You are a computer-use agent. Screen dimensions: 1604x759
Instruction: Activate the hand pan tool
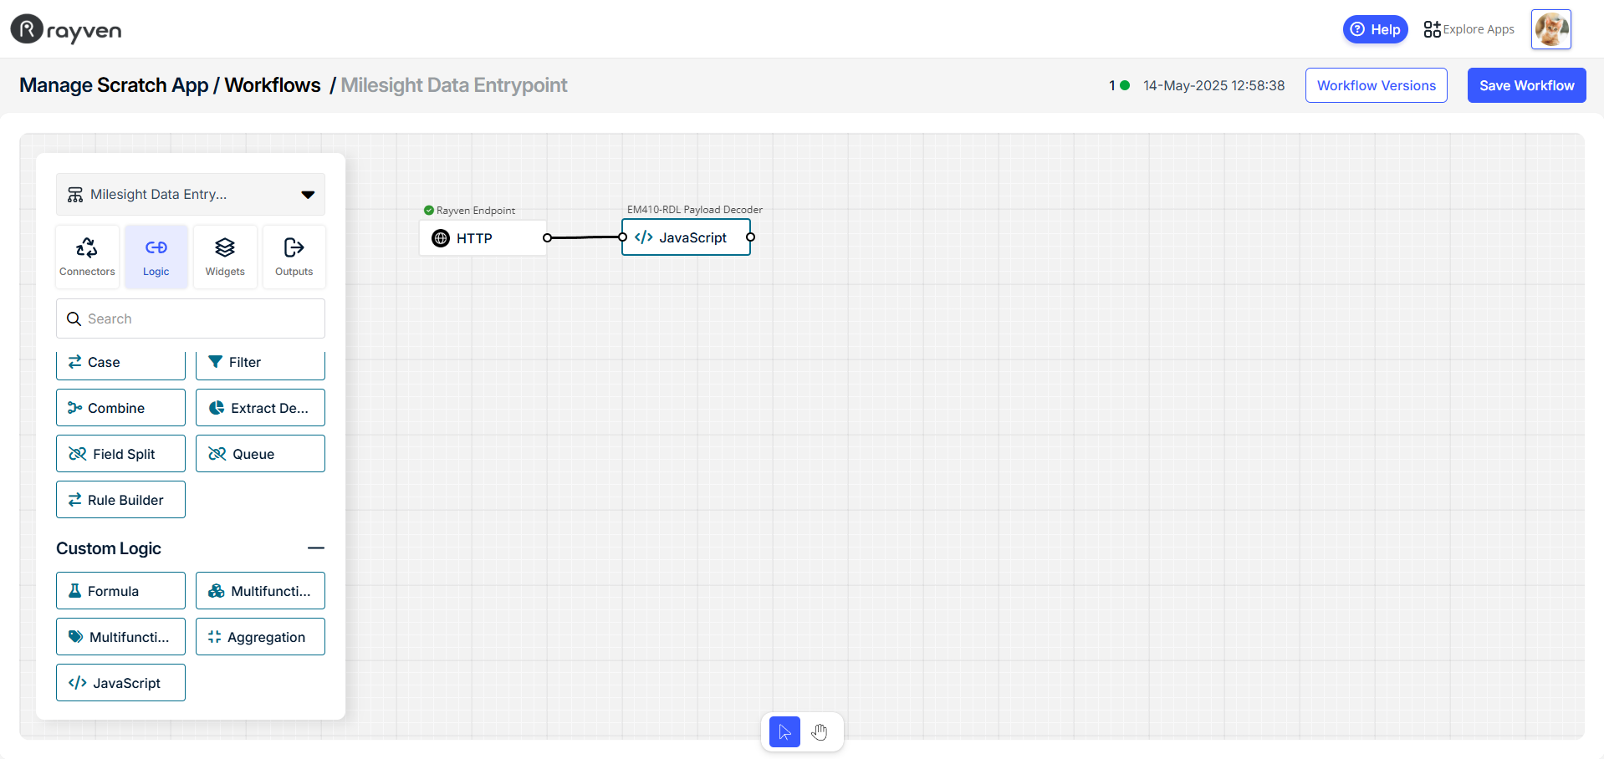click(820, 732)
